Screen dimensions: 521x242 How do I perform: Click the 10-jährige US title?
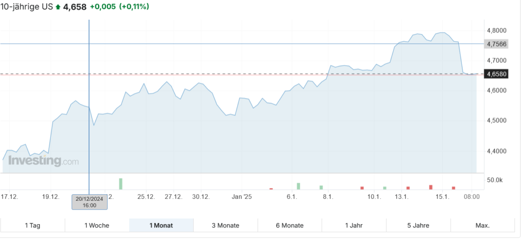click(x=27, y=7)
